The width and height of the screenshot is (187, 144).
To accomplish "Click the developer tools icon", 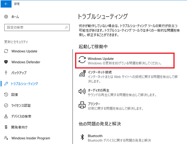I will pos(6,127).
